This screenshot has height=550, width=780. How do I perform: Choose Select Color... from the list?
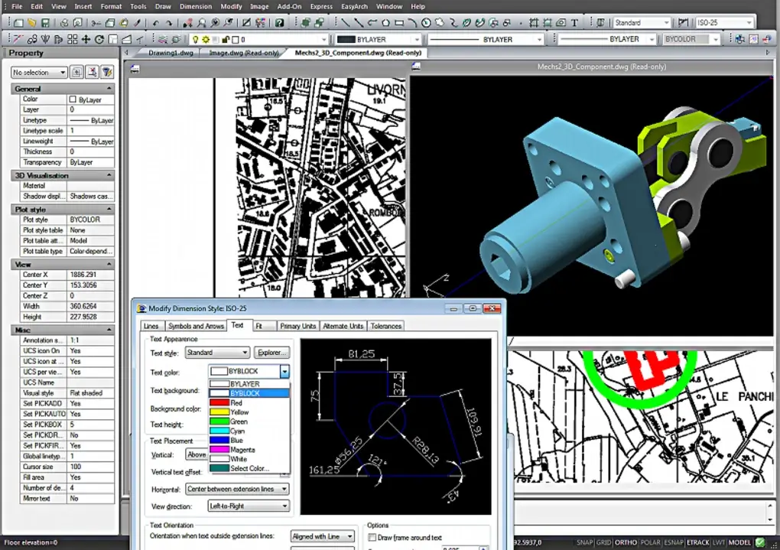[249, 468]
